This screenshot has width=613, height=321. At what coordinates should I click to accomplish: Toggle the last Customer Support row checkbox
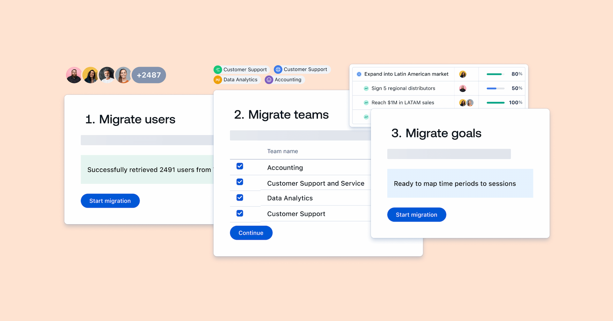coord(240,213)
